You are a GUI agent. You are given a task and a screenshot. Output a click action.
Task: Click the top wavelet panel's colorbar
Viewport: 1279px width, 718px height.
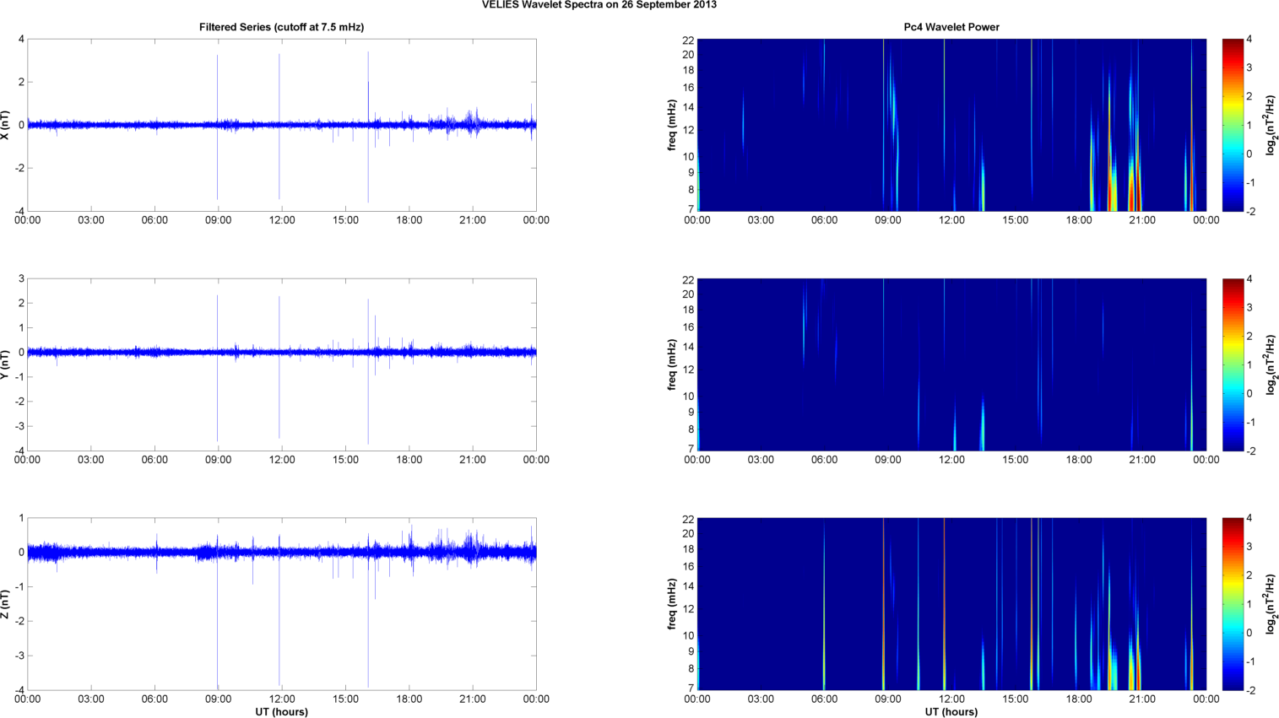[x=1233, y=125]
